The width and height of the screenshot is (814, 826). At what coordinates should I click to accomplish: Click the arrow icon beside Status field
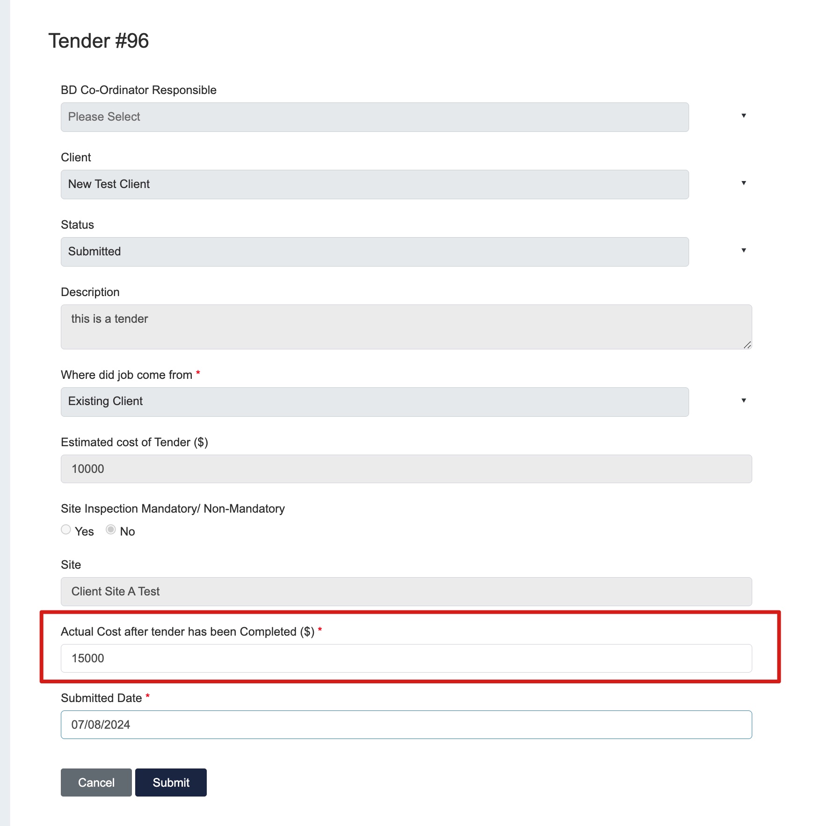(743, 250)
